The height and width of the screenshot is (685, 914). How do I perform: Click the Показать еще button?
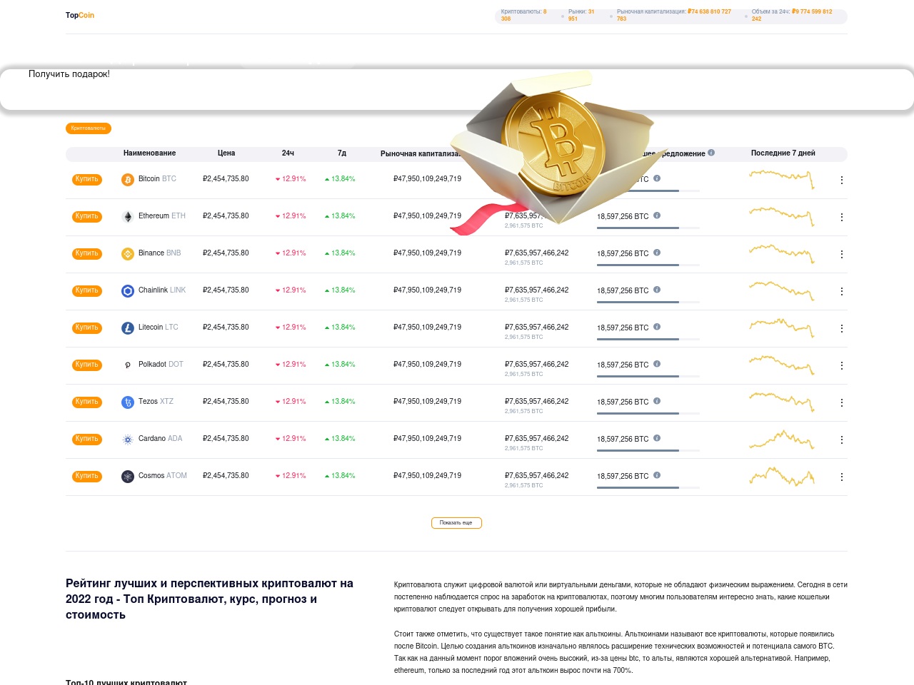(x=456, y=523)
